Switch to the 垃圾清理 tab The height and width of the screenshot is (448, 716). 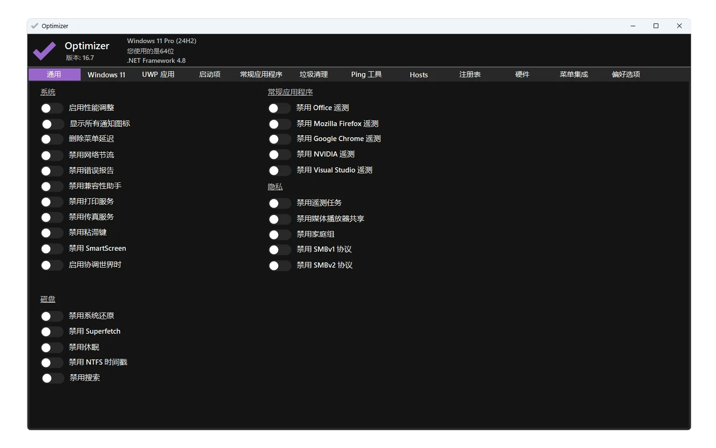(x=314, y=75)
